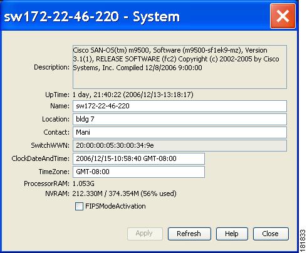This screenshot has width=307, height=253.
Task: Click into the Location field 'bldg 7'
Action: [180, 119]
